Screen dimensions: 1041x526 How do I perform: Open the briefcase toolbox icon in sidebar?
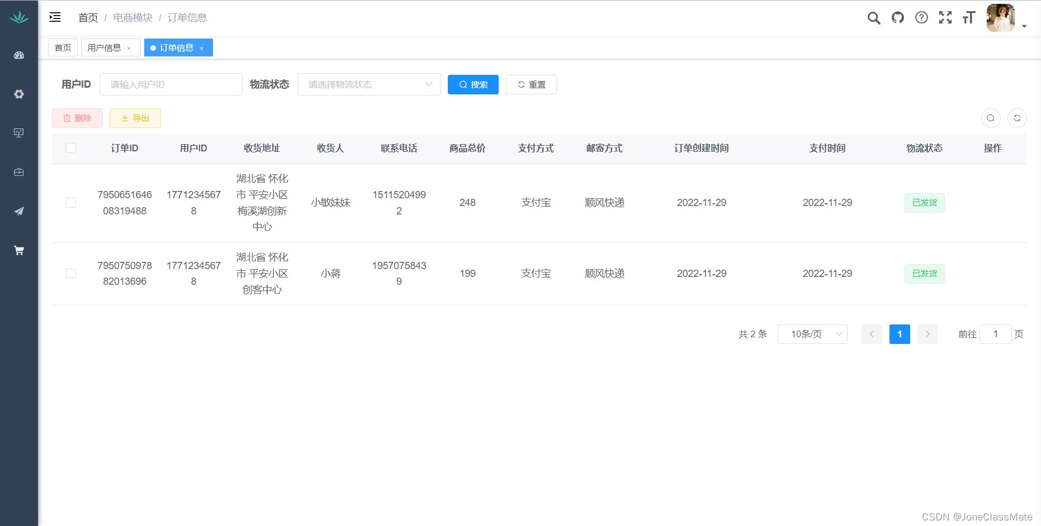click(x=19, y=172)
